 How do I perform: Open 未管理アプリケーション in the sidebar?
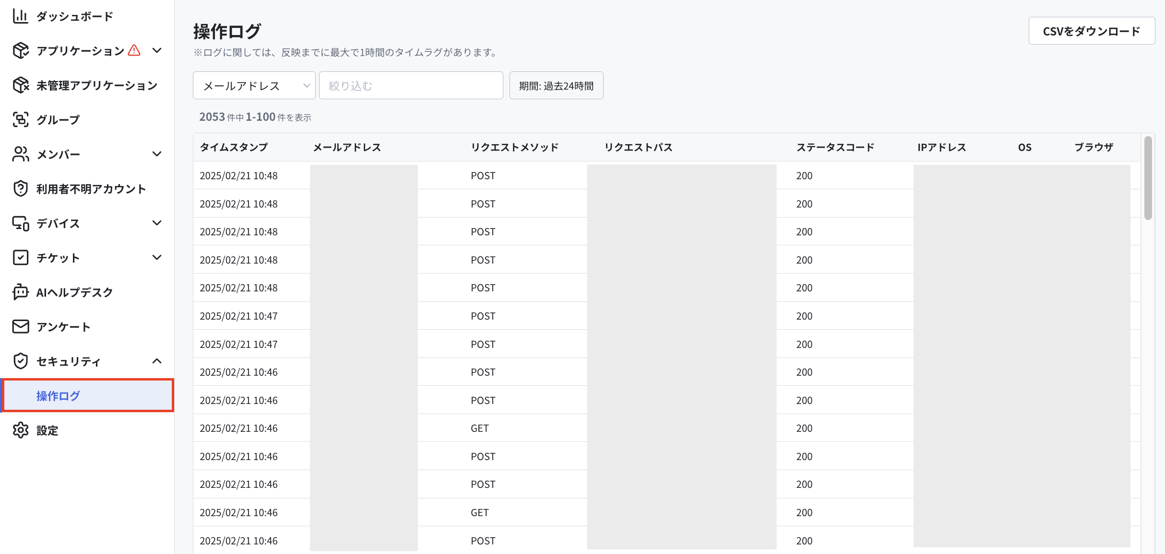pos(97,85)
